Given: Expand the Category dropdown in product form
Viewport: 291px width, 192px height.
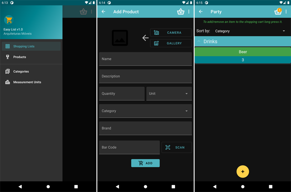Looking at the screenshot, I should [145, 111].
